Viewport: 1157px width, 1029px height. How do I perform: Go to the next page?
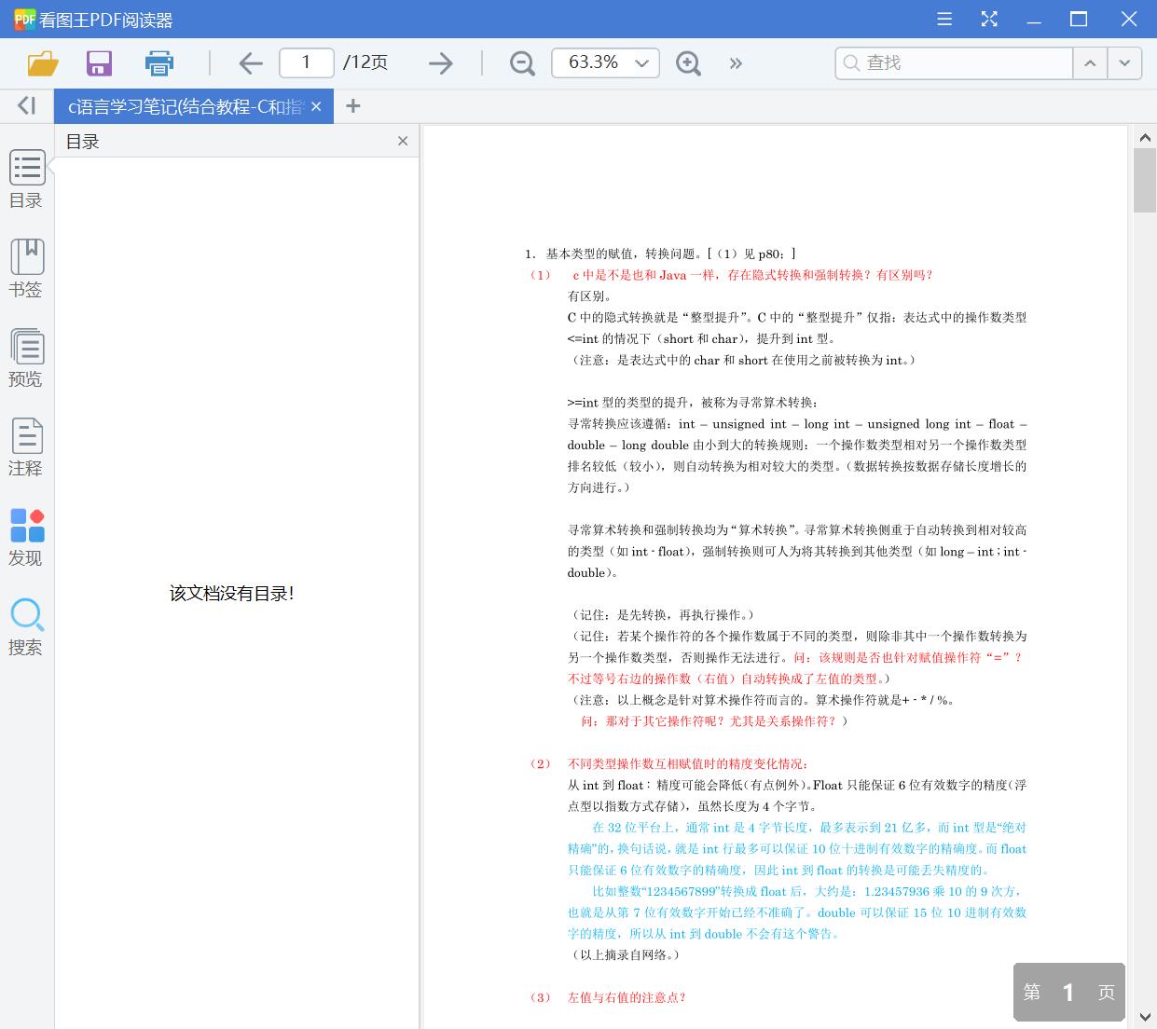440,62
